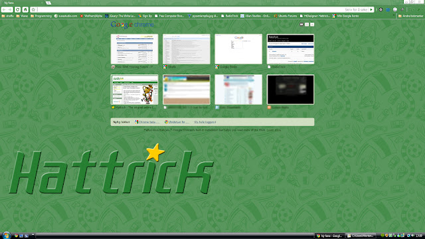The width and height of the screenshot is (425, 239).
Task: Open the page menu dropdown
Action: click(412, 10)
